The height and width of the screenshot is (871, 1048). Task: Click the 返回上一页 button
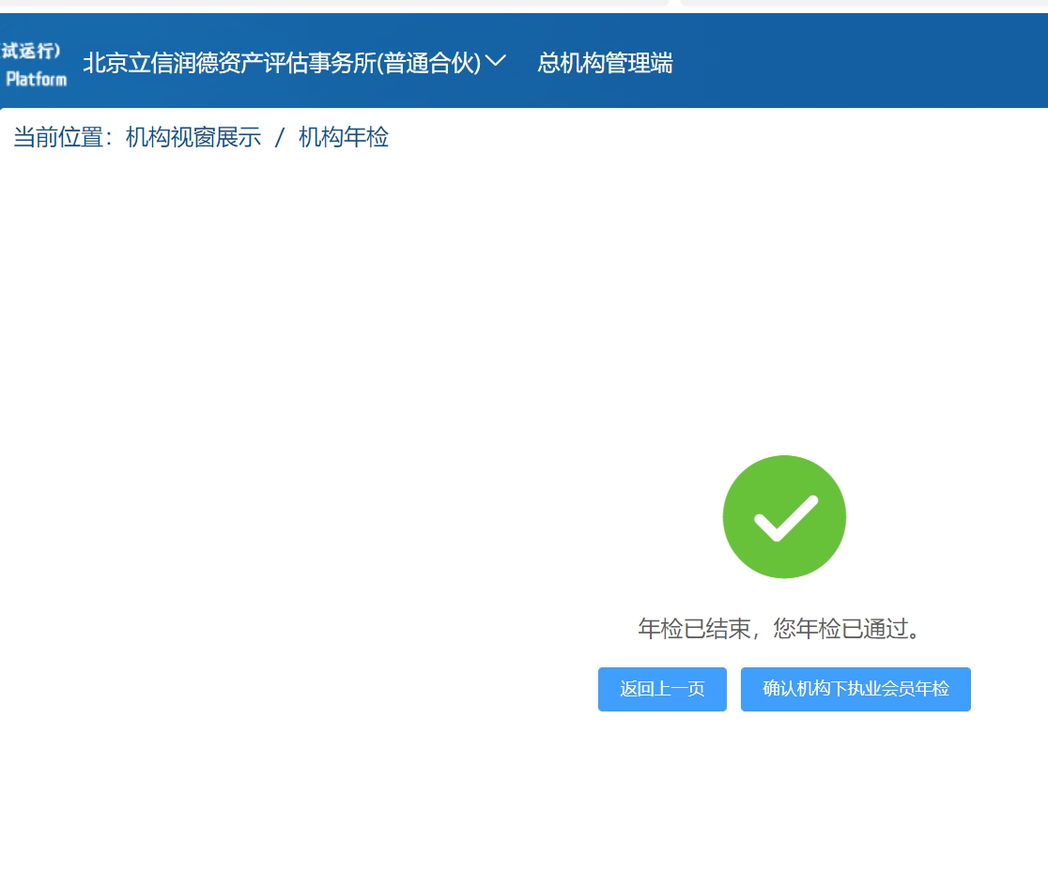(662, 689)
